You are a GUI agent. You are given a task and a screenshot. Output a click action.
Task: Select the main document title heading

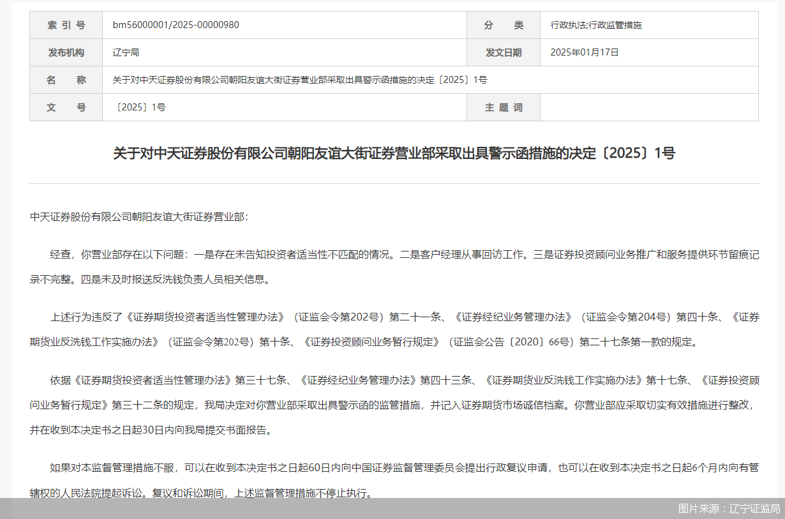click(x=392, y=153)
